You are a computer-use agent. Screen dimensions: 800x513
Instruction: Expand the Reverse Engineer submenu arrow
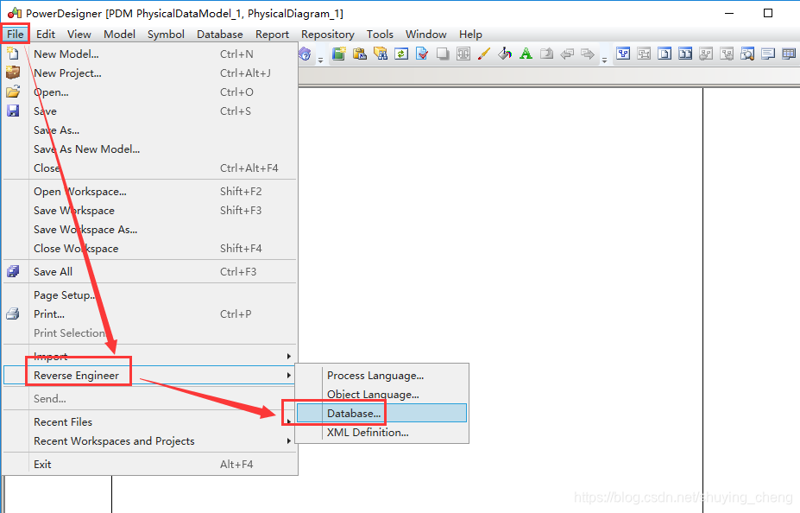(x=289, y=375)
